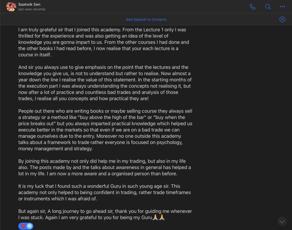Jump to latest messages with down chevron

coord(282,221)
